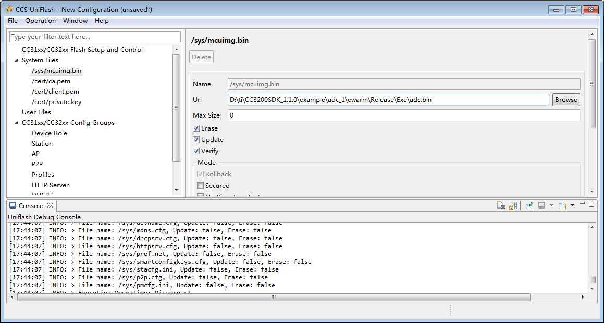Click the disabled Rollback checkbox
The width and height of the screenshot is (604, 323).
[x=200, y=174]
